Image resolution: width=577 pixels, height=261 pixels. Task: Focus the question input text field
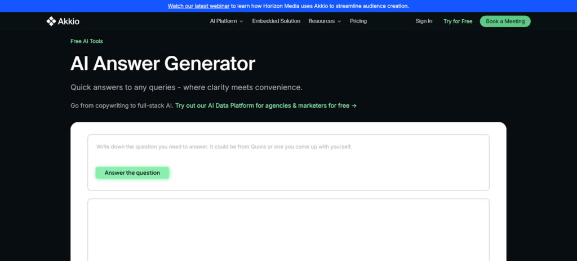[288, 147]
